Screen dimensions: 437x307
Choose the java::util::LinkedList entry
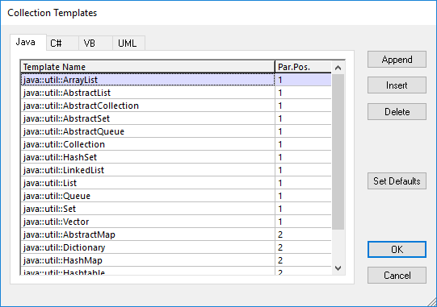(176, 170)
